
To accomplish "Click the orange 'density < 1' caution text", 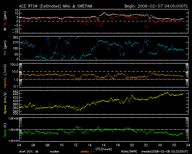I will [x=88, y=152].
